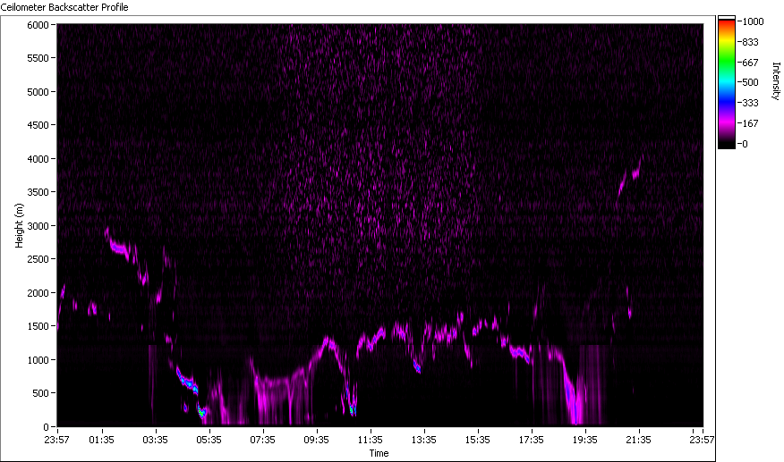Click the 4500 height axis value

pyautogui.click(x=38, y=125)
